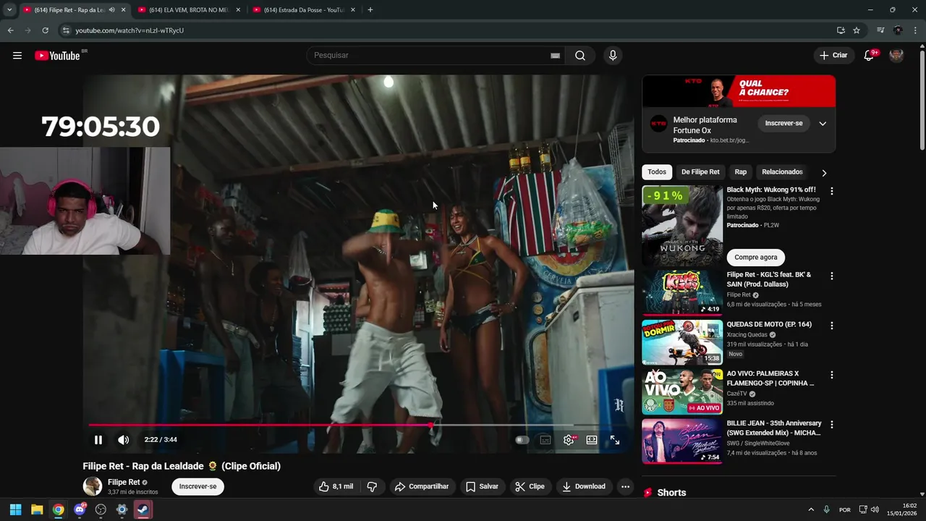
Task: Open the KTO 'Qual a chance?' ad banner
Action: pyautogui.click(x=739, y=91)
